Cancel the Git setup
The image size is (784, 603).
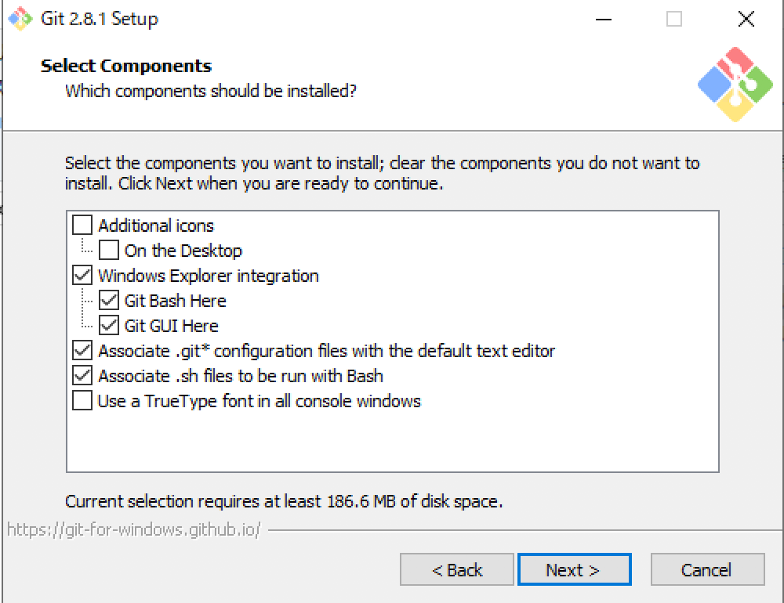pyautogui.click(x=707, y=569)
